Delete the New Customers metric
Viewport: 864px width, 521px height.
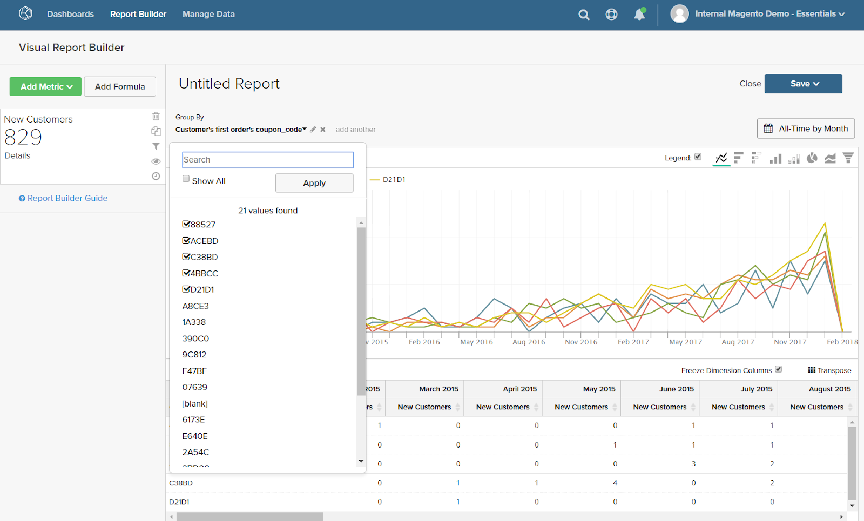click(x=156, y=116)
